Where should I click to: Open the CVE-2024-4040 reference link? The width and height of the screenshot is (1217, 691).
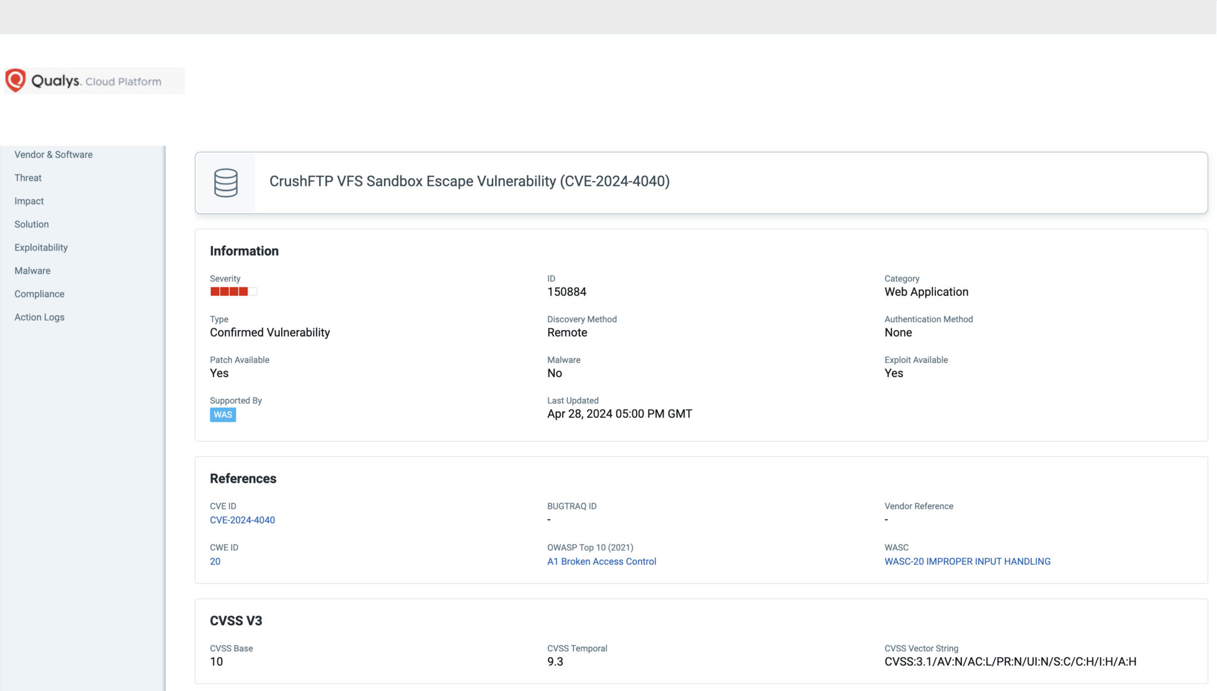(x=242, y=519)
